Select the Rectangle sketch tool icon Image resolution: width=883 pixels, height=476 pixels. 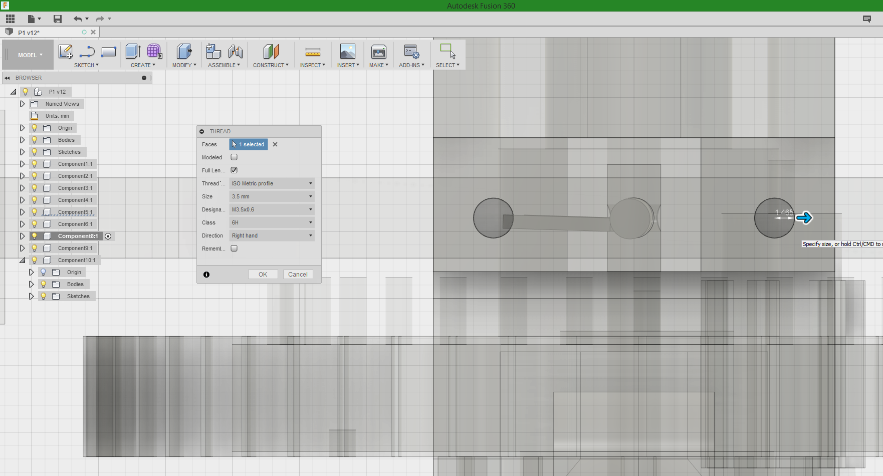[109, 52]
